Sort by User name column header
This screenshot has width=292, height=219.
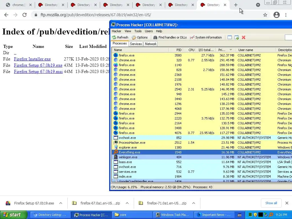256,50
